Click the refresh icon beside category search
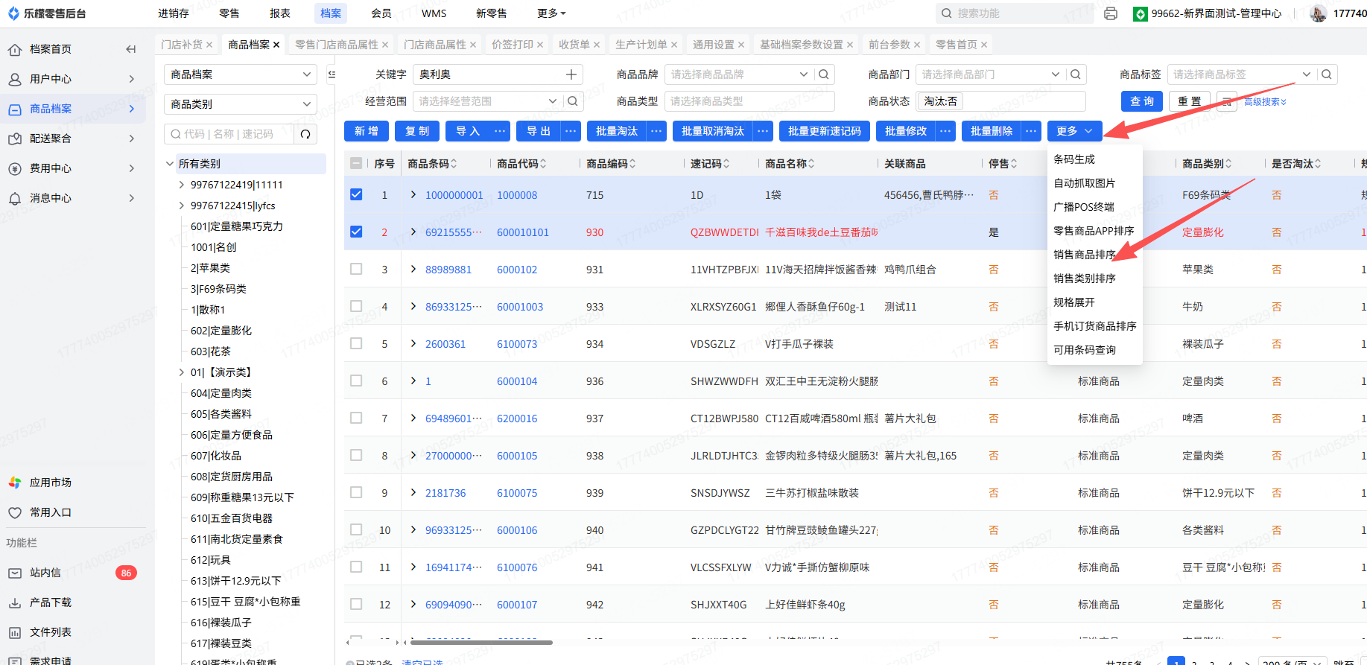1367x665 pixels. tap(305, 134)
